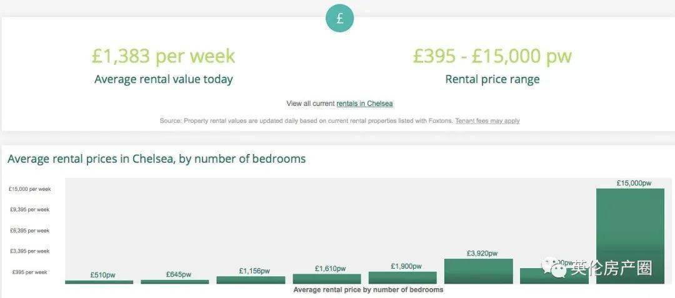Click the WeChat logo watermark icon
The width and height of the screenshot is (675, 298).
coord(555,267)
